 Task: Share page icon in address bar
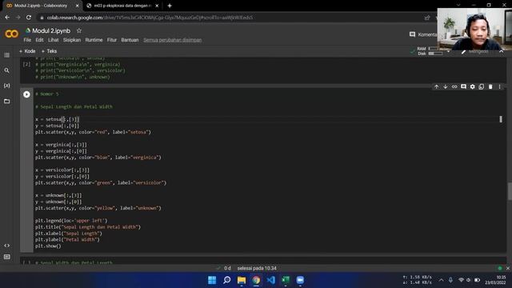tap(427, 18)
